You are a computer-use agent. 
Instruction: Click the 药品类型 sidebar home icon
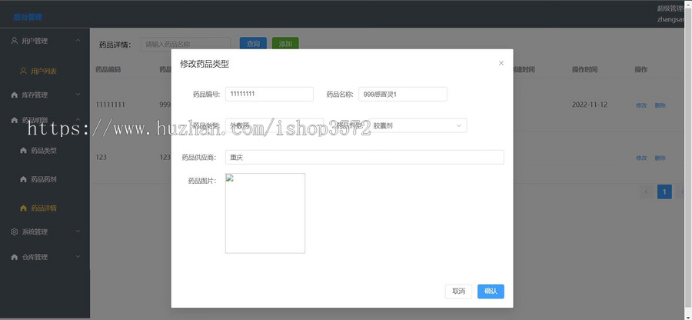tap(23, 151)
